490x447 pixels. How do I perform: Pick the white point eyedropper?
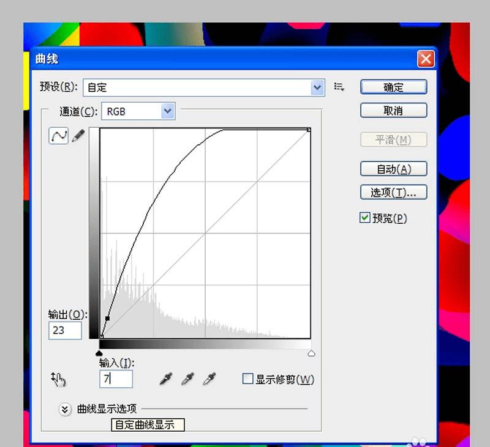pos(209,379)
